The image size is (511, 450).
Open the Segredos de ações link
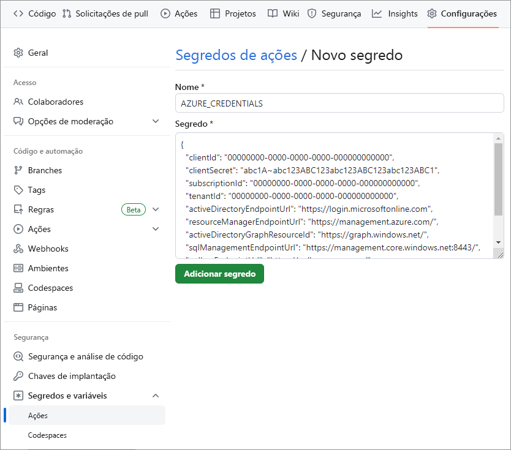pos(236,54)
